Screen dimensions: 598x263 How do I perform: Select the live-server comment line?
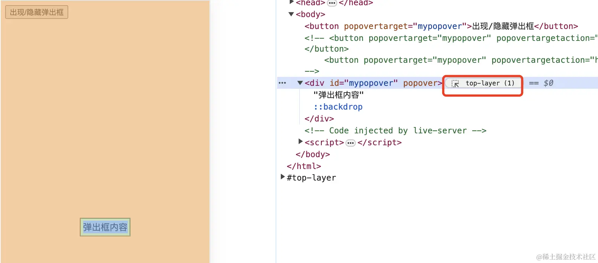[395, 131]
